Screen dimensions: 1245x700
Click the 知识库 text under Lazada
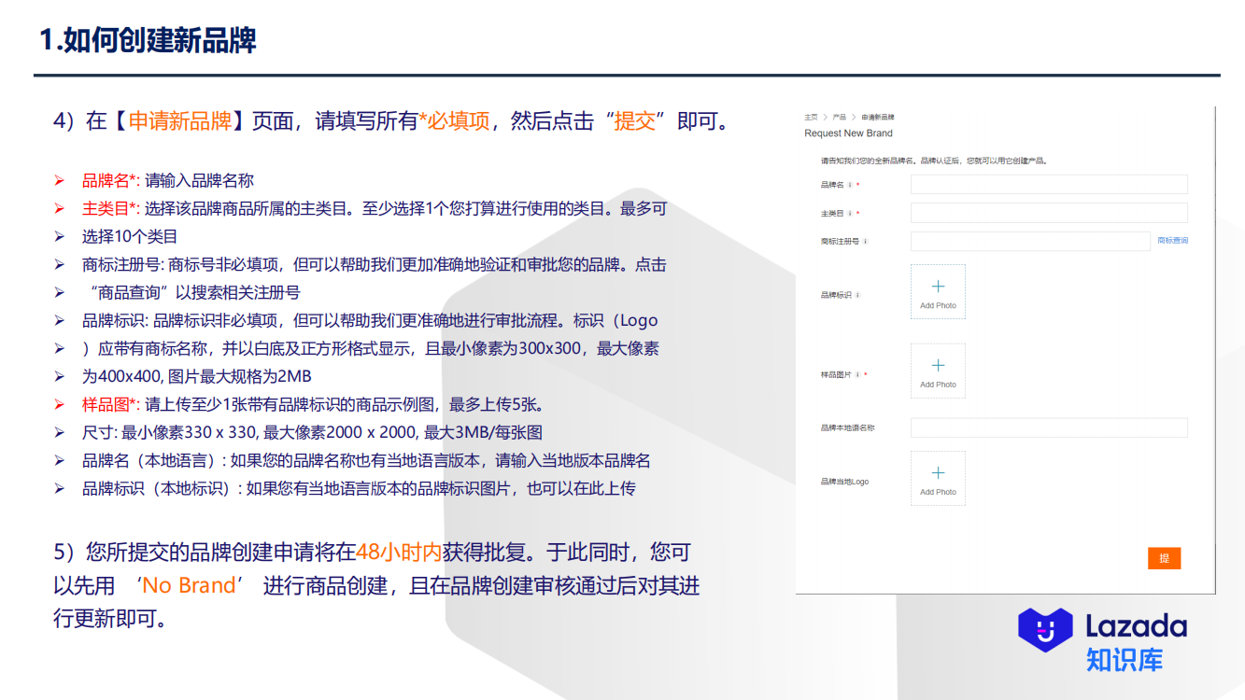[1124, 660]
